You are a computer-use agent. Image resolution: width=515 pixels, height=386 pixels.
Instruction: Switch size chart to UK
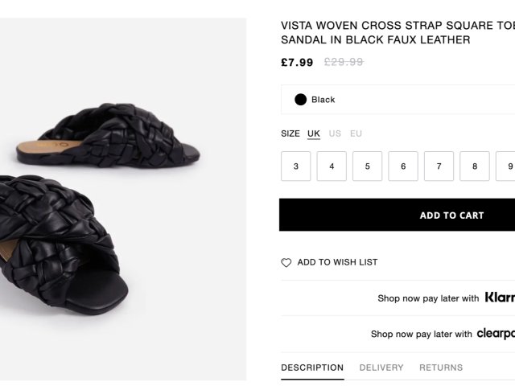[x=314, y=133]
